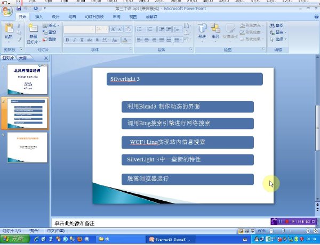This screenshot has height=245, width=320.
Task: Toggle Justify text alignment
Action: click(162, 39)
